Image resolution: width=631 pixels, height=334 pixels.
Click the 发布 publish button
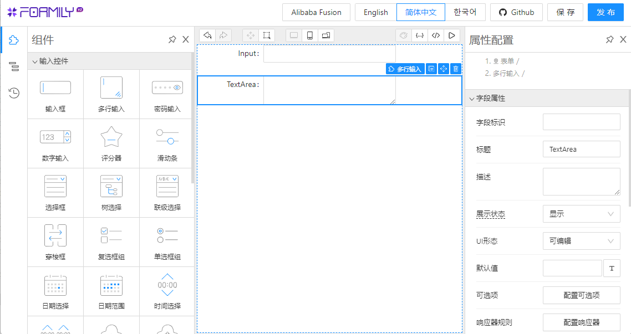point(605,12)
